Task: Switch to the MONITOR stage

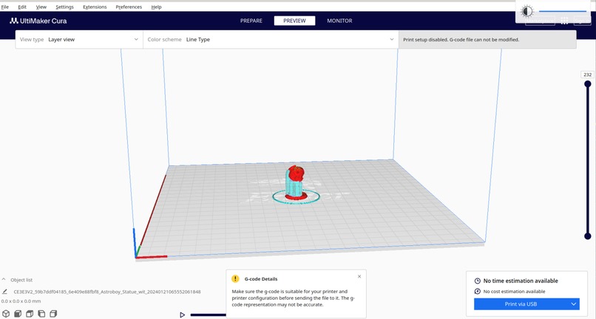Action: [x=339, y=21]
